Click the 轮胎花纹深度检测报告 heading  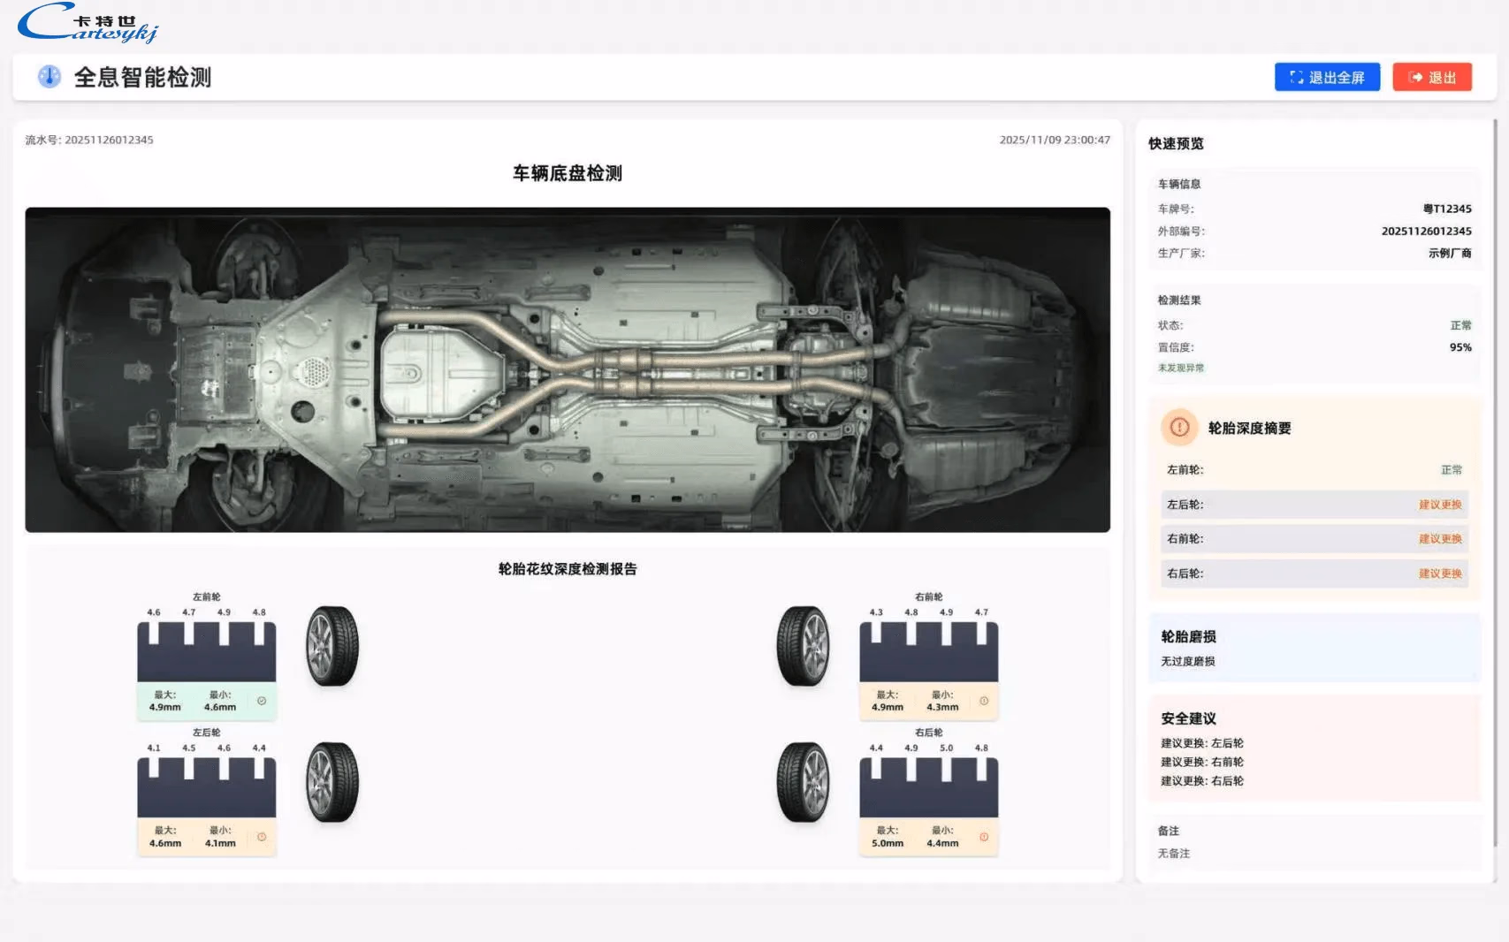click(568, 569)
